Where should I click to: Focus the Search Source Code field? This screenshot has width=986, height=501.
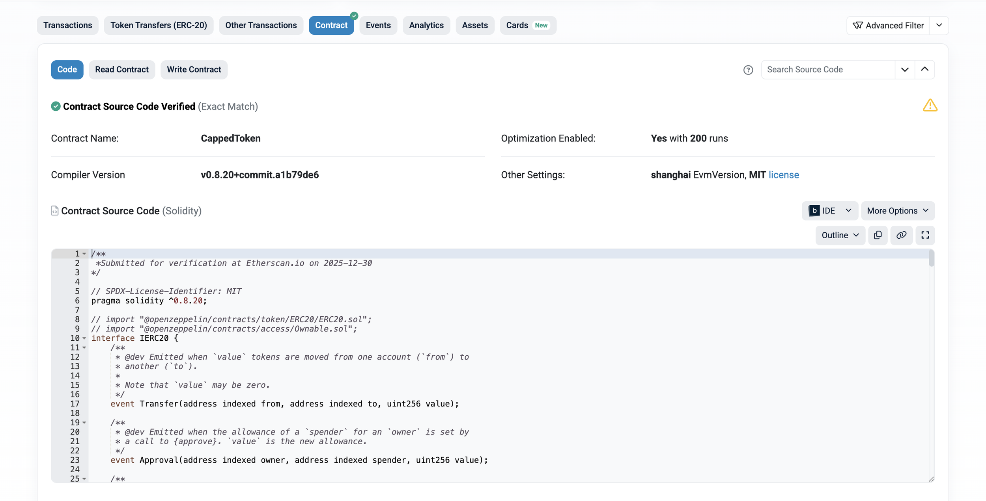827,70
